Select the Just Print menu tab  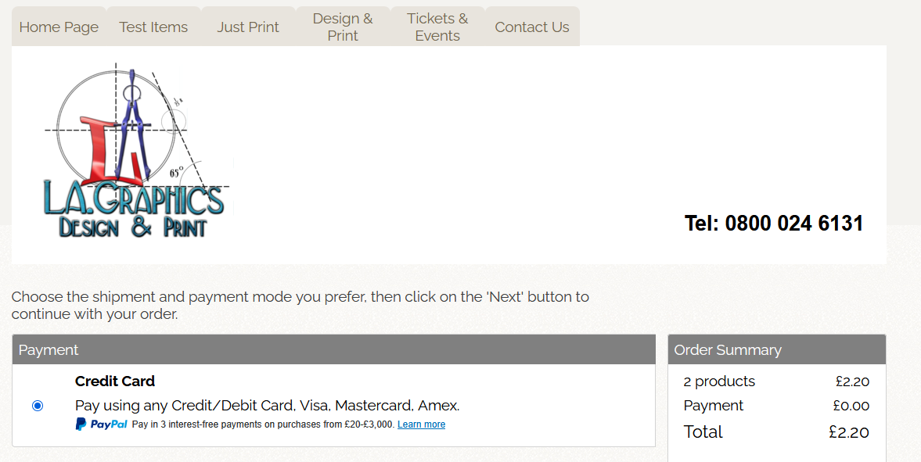pos(248,27)
